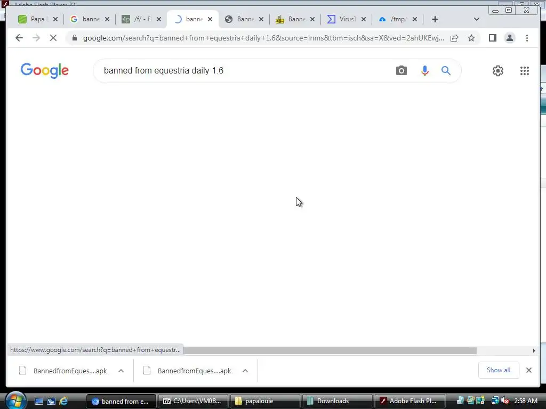Start voice search with microphone
The height and width of the screenshot is (409, 546).
pos(424,71)
